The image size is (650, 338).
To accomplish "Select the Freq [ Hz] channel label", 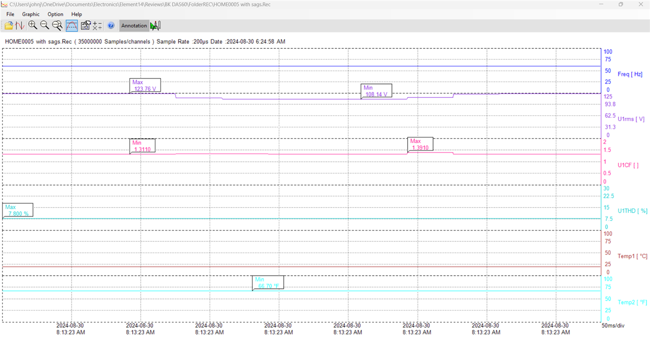I will click(630, 74).
